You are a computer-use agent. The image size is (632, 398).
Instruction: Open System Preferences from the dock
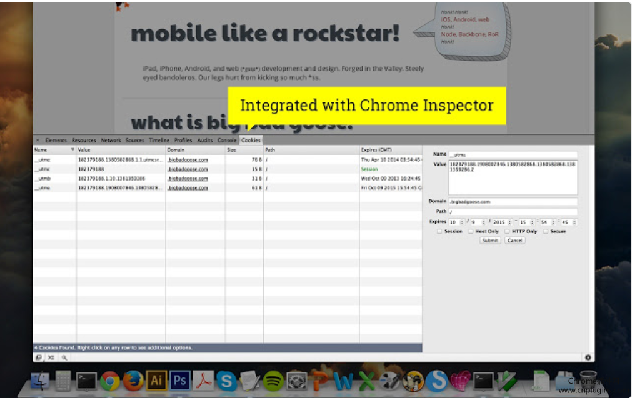tap(297, 381)
